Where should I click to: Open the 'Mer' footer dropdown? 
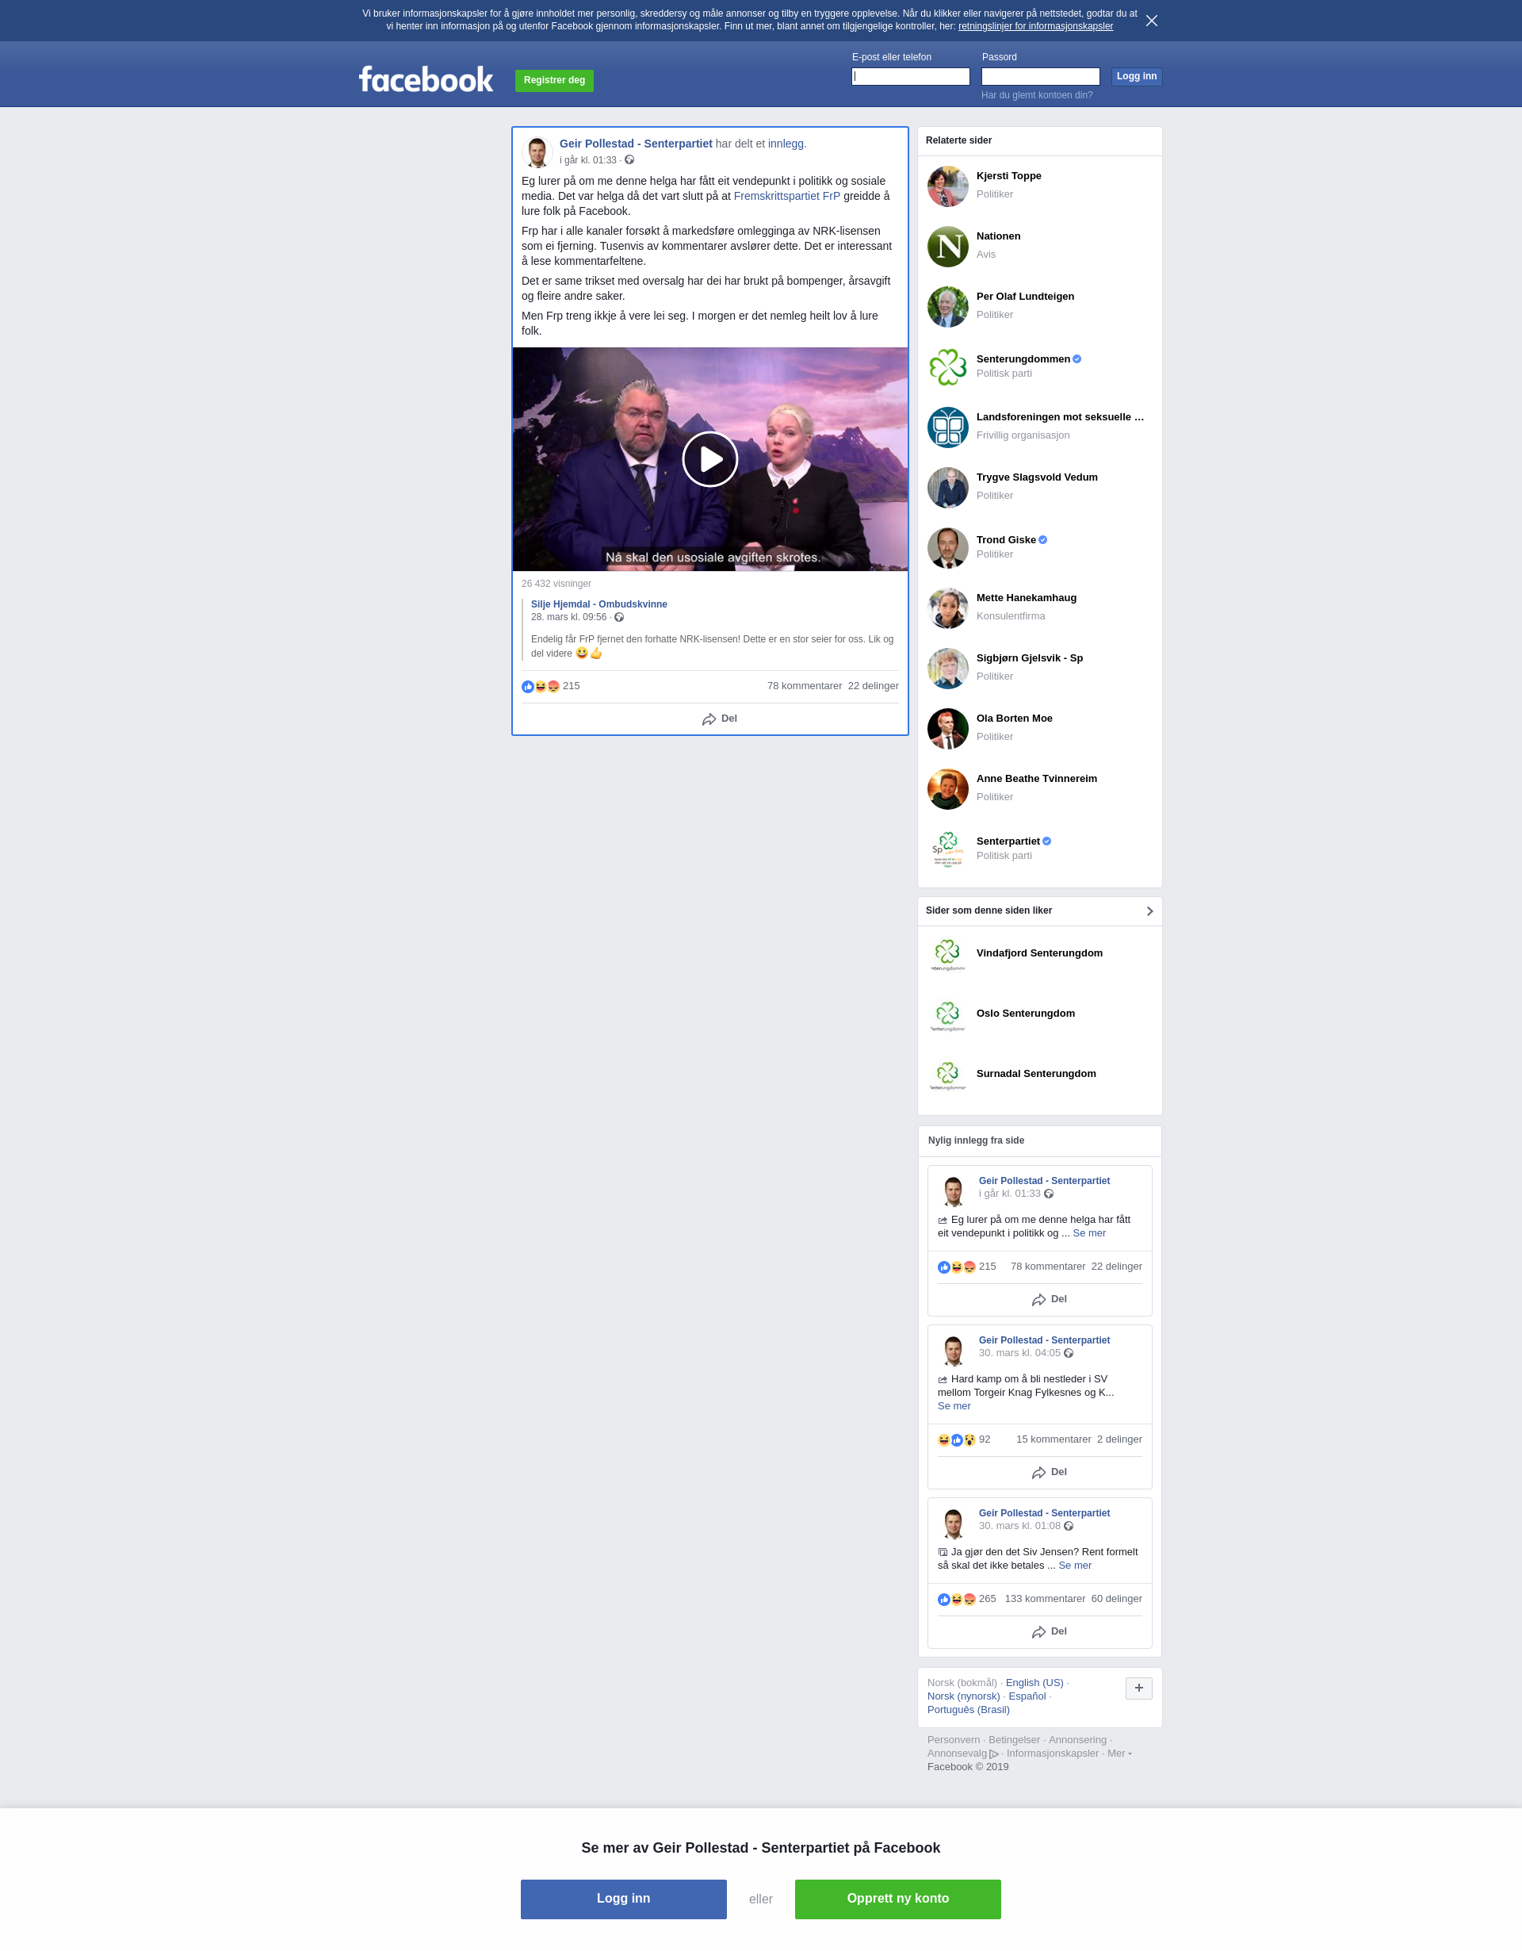coord(1119,1754)
